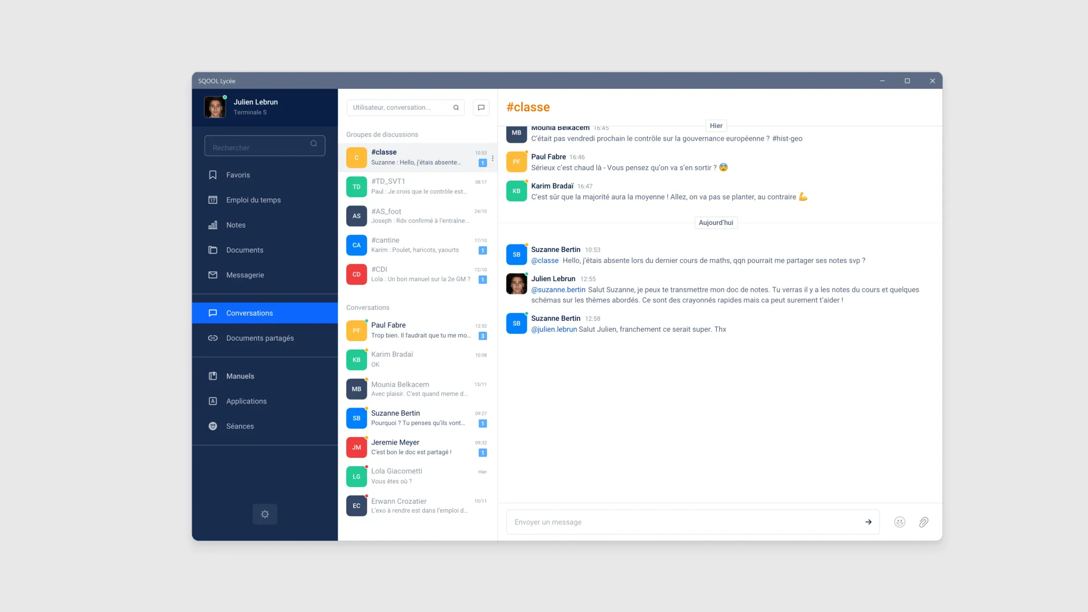The image size is (1088, 612).
Task: Click the Utilisateur, conversation search field
Action: pos(405,107)
